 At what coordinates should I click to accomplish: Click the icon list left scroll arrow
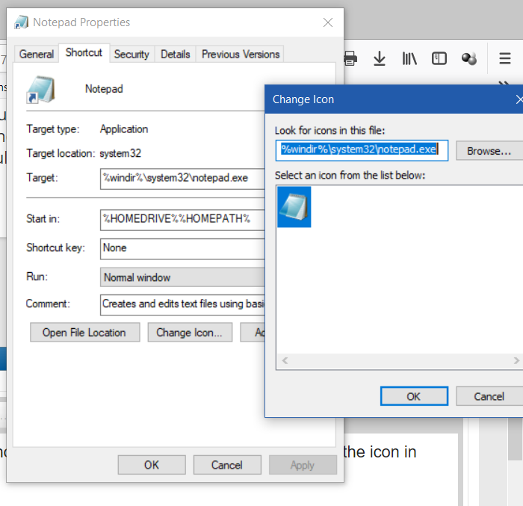click(x=285, y=360)
